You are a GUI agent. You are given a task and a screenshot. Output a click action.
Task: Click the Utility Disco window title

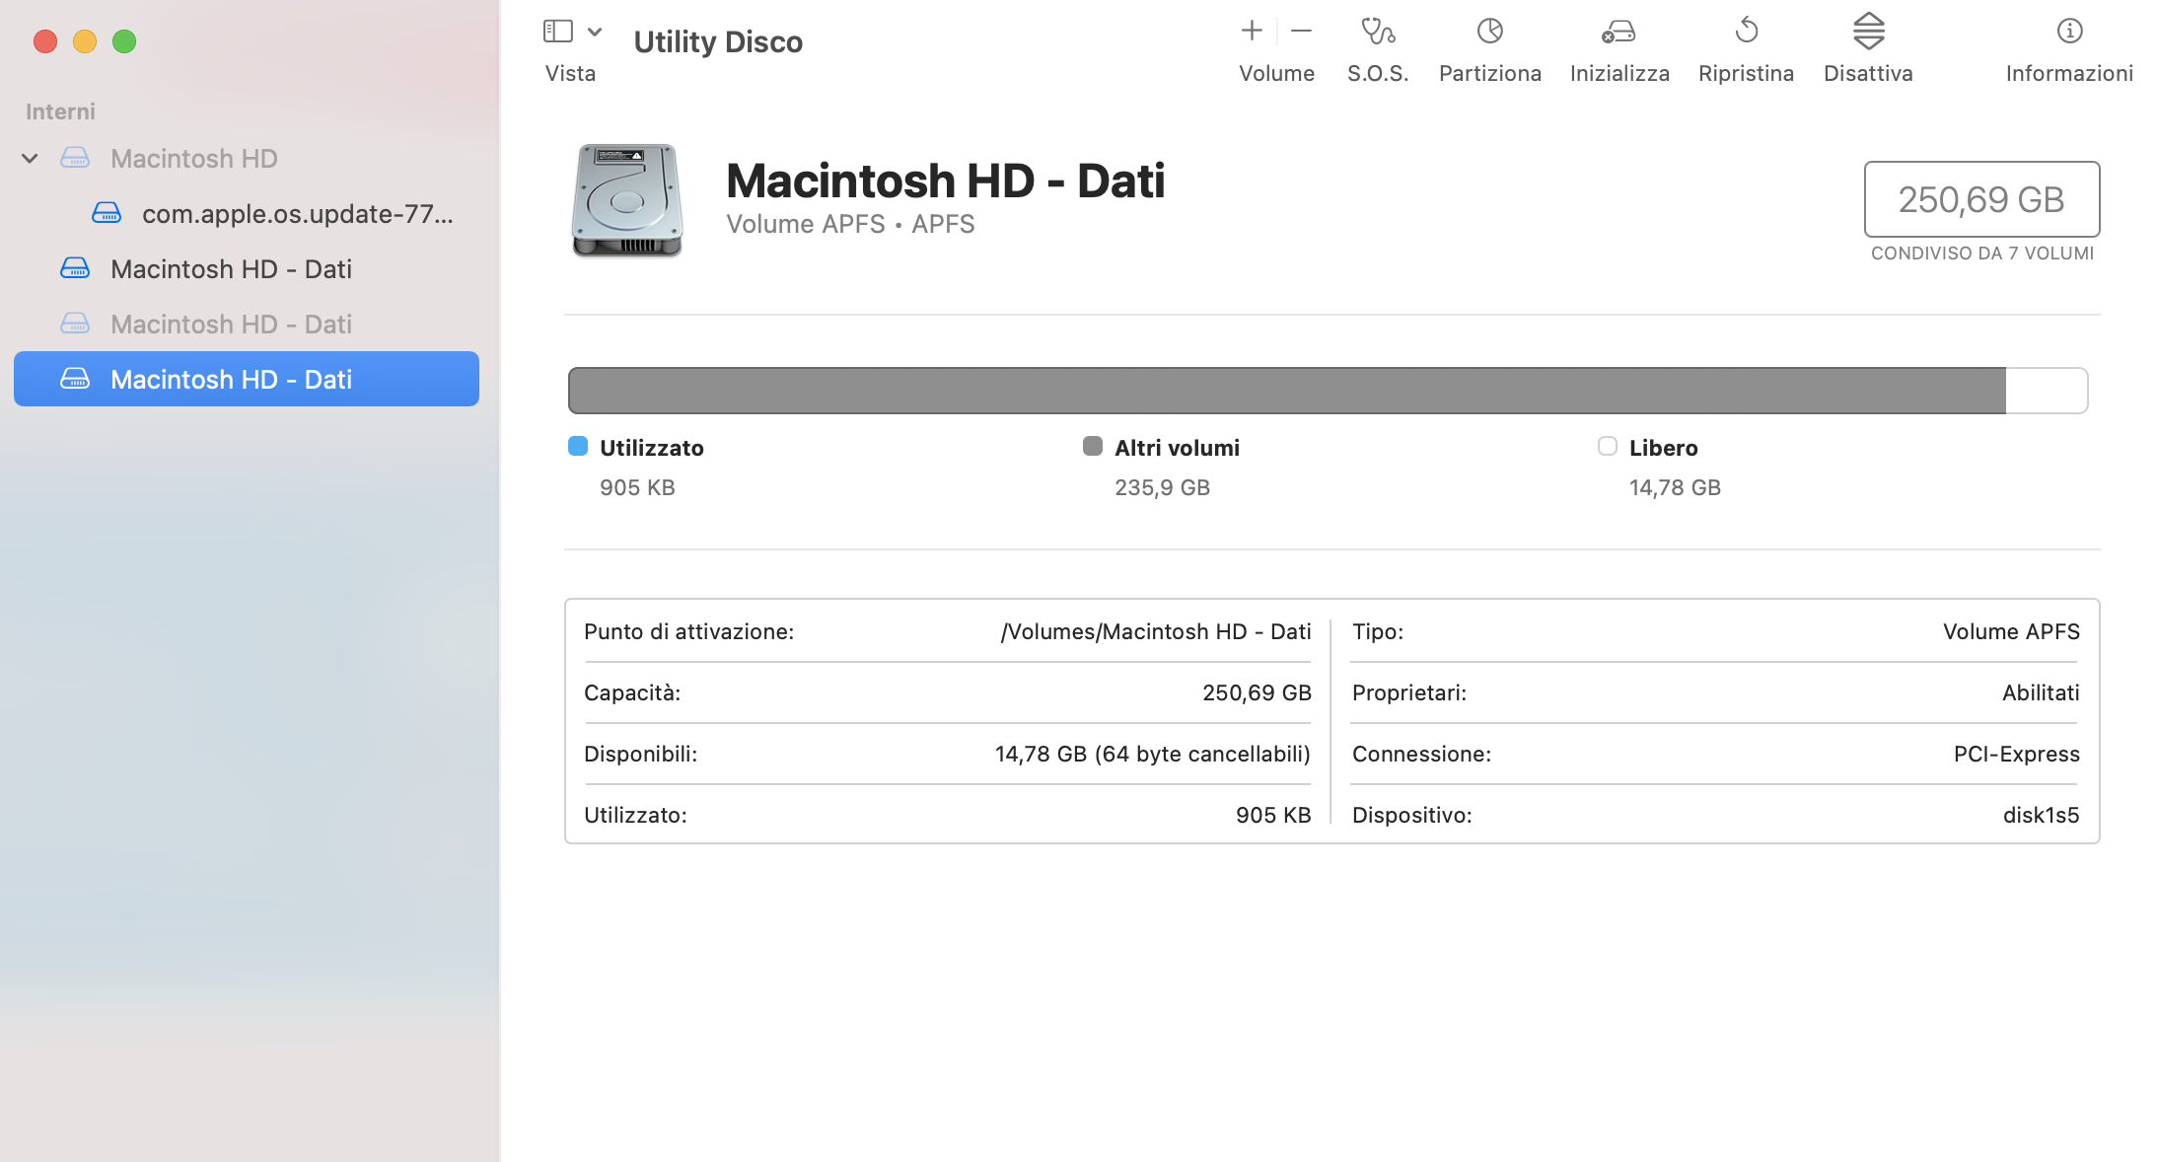[718, 41]
